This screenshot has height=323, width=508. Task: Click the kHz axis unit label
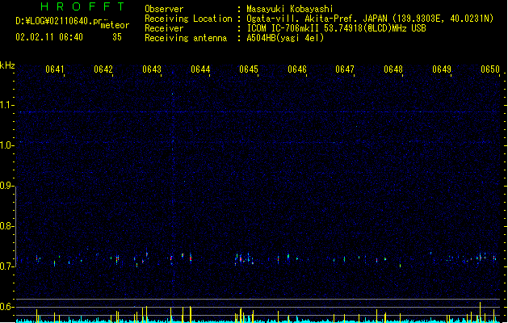7,65
